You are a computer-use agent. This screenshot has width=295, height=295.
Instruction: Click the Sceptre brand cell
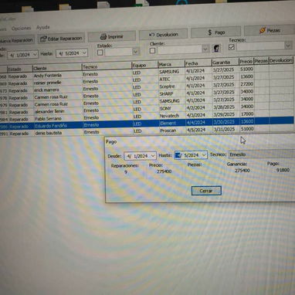pyautogui.click(x=171, y=86)
